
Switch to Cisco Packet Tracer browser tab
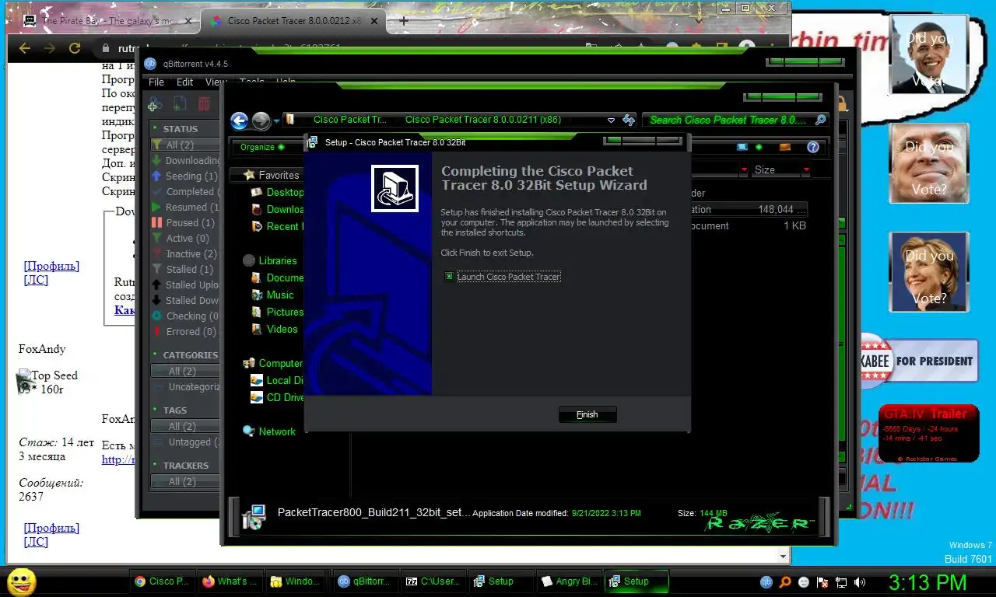point(294,21)
